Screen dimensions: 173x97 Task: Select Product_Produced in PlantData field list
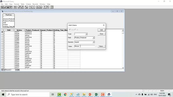pos(9,21)
